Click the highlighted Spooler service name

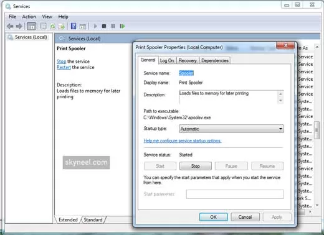[x=186, y=73]
